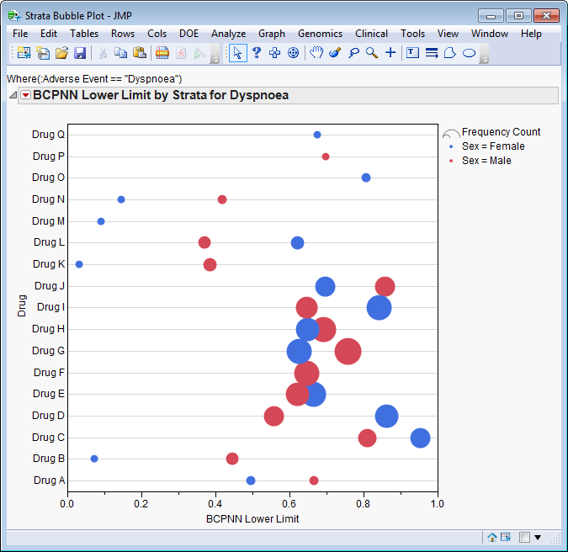Open the JMP Home Window icon
568x552 pixels.
point(491,537)
